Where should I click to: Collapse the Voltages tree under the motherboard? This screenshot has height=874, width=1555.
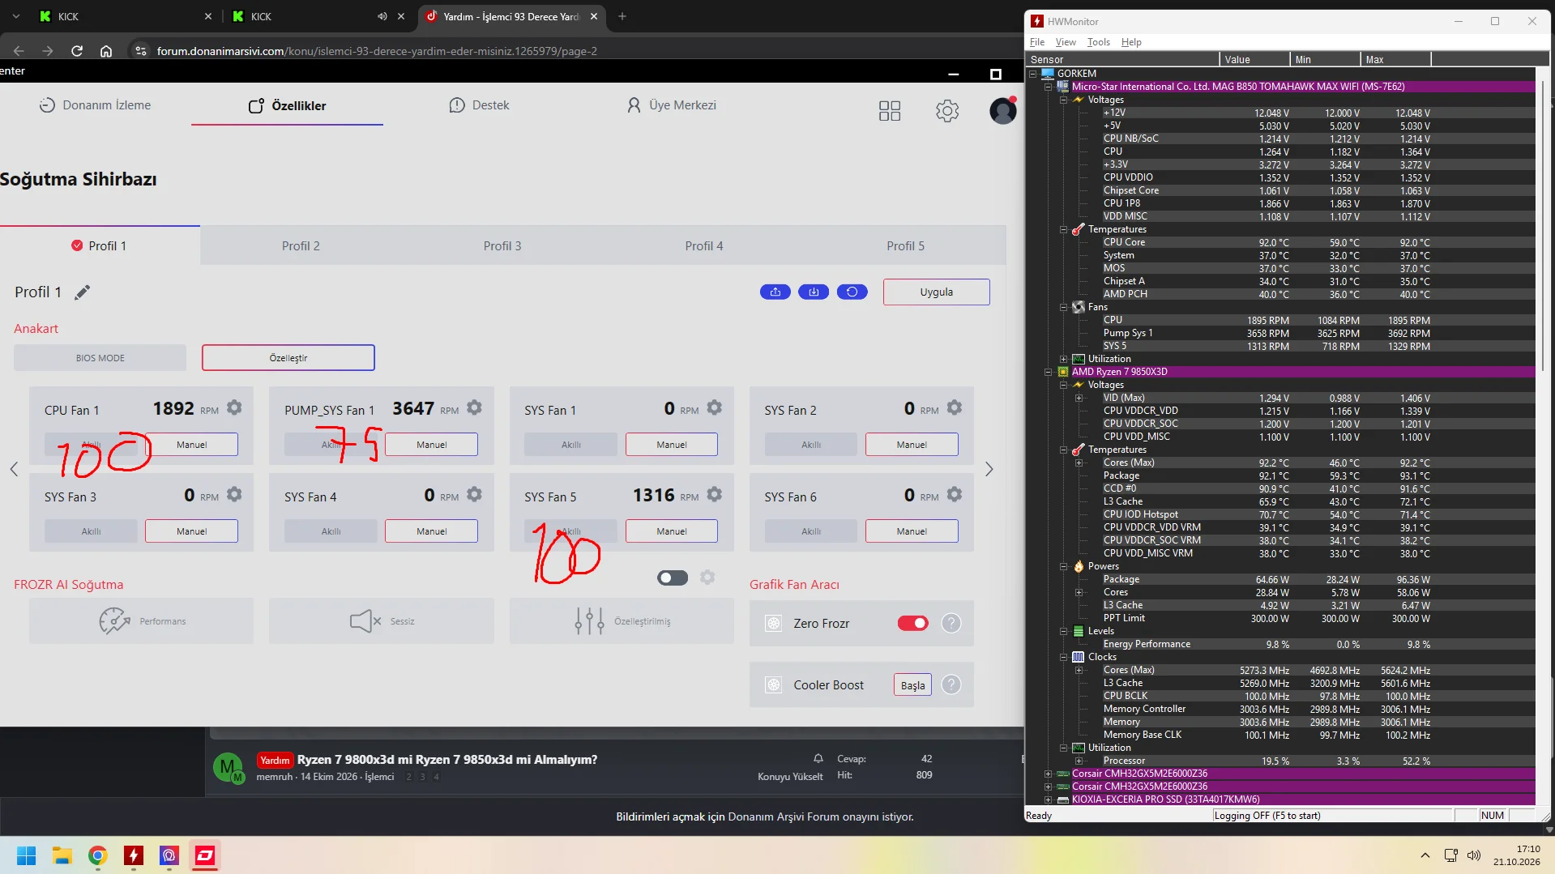coord(1064,100)
